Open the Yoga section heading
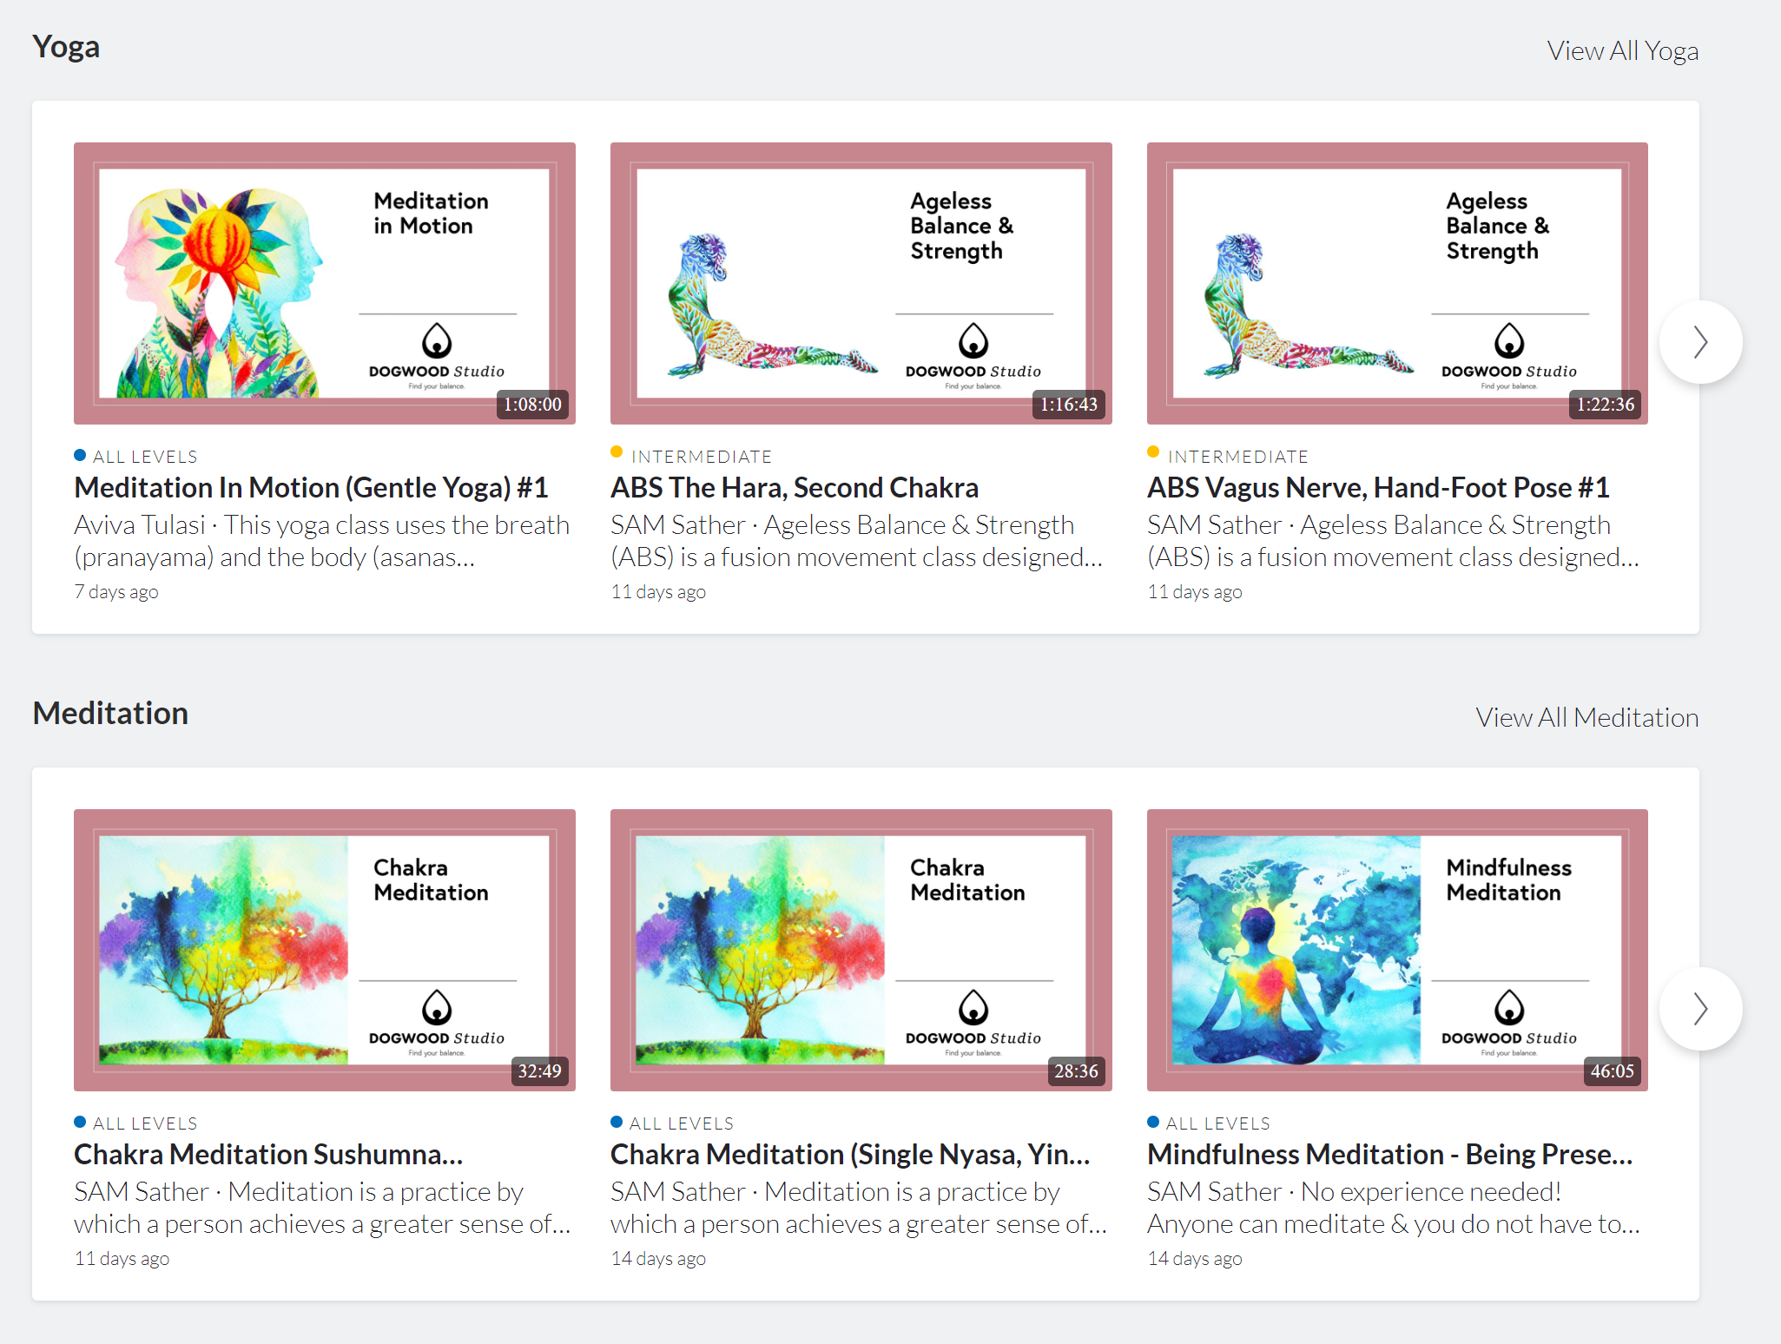 pyautogui.click(x=66, y=47)
